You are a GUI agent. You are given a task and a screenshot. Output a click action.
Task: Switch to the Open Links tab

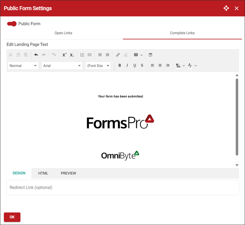(63, 33)
